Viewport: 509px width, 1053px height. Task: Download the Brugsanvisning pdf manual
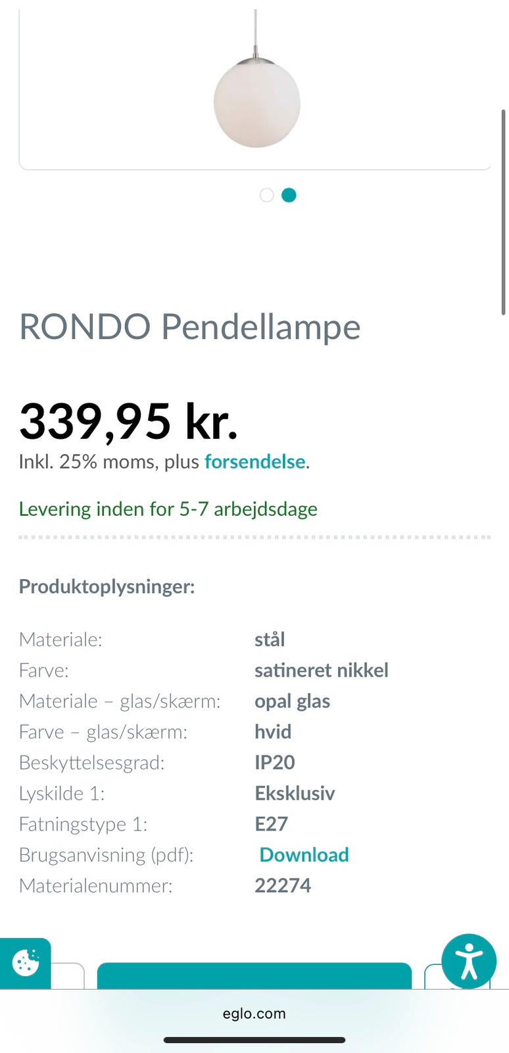click(304, 854)
